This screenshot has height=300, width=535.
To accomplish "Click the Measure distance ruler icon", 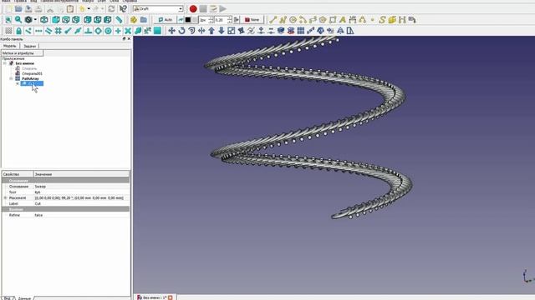I will [119, 20].
